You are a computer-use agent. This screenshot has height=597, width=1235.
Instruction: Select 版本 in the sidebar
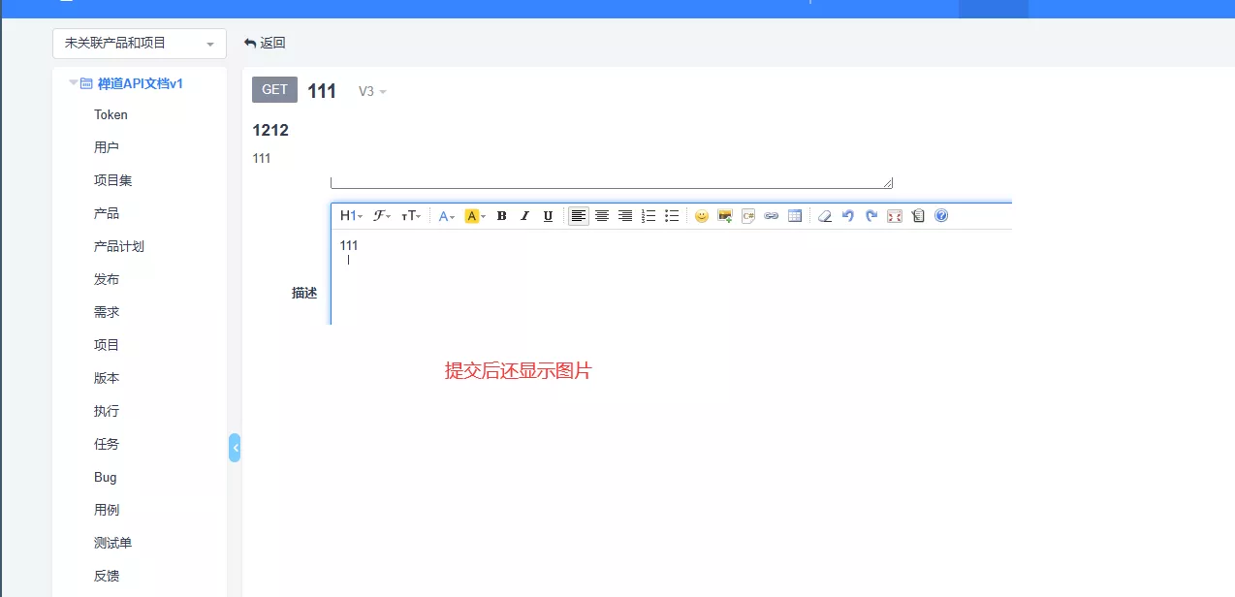tap(107, 378)
